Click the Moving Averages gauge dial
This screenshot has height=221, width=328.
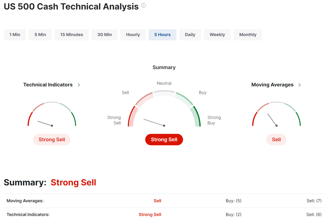276,114
